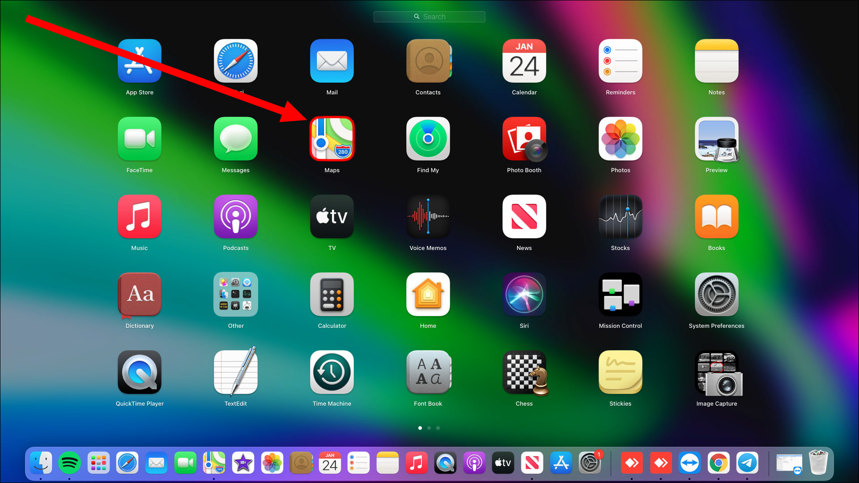Screen dimensions: 859x483
Task: Launch the Find My app
Action: [428, 139]
